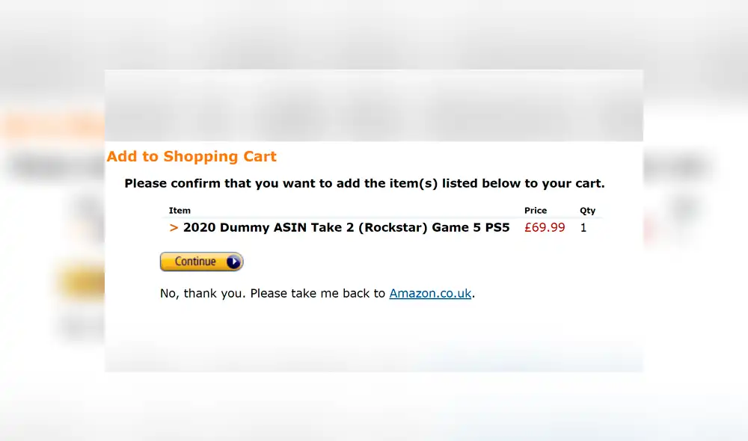Select the 2020 Dummy ASIN item title
The width and height of the screenshot is (748, 441).
click(346, 227)
